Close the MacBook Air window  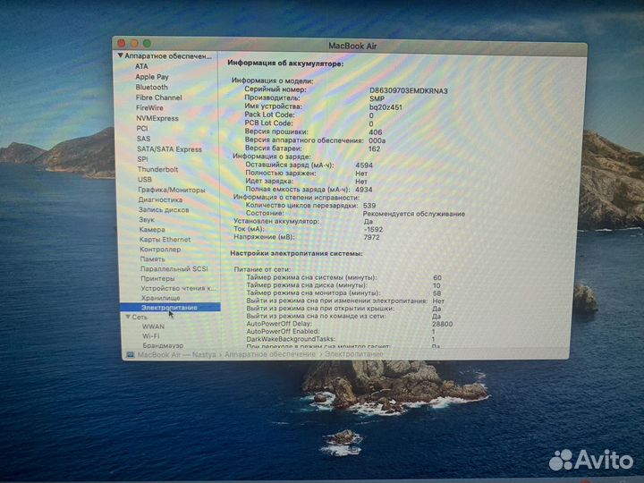point(121,43)
